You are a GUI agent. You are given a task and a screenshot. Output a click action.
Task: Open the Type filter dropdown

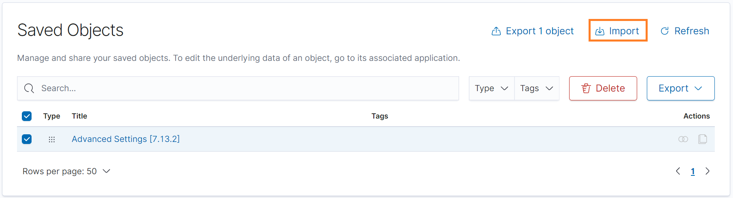coord(491,88)
